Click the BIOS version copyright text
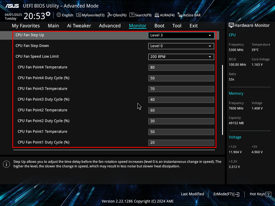Viewport: 275px width, 206px height. click(137, 201)
